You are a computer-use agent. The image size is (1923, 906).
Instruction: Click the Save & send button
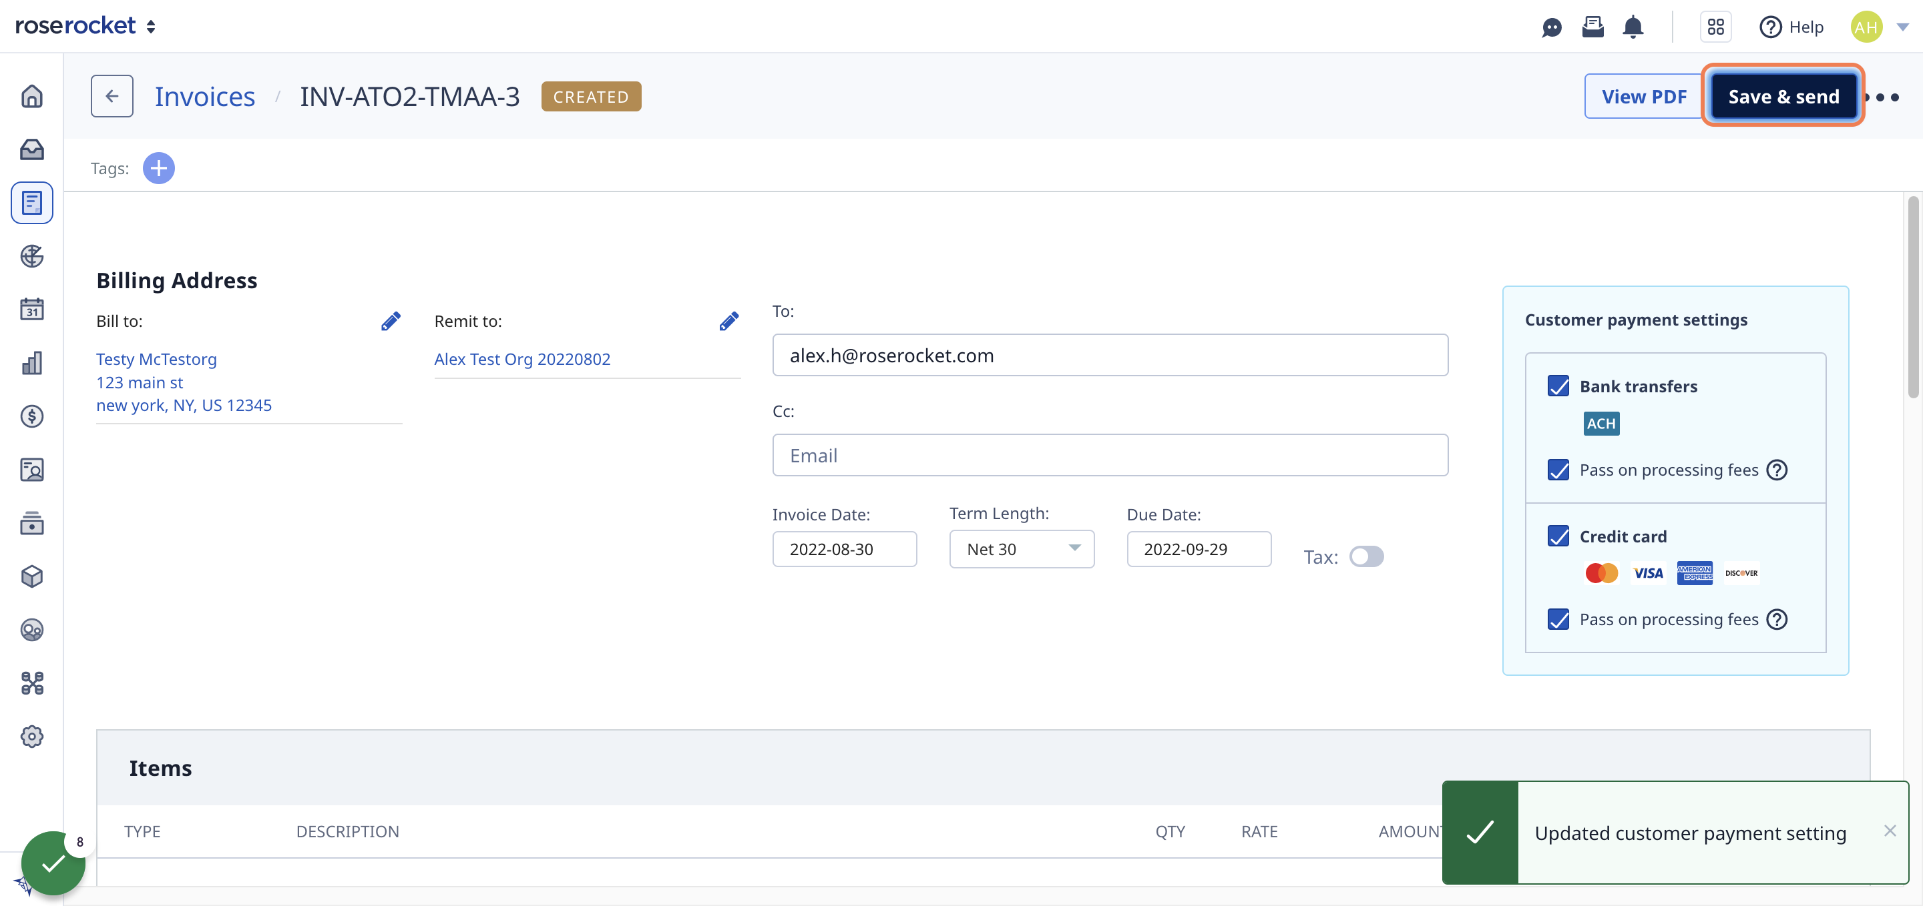(1783, 96)
